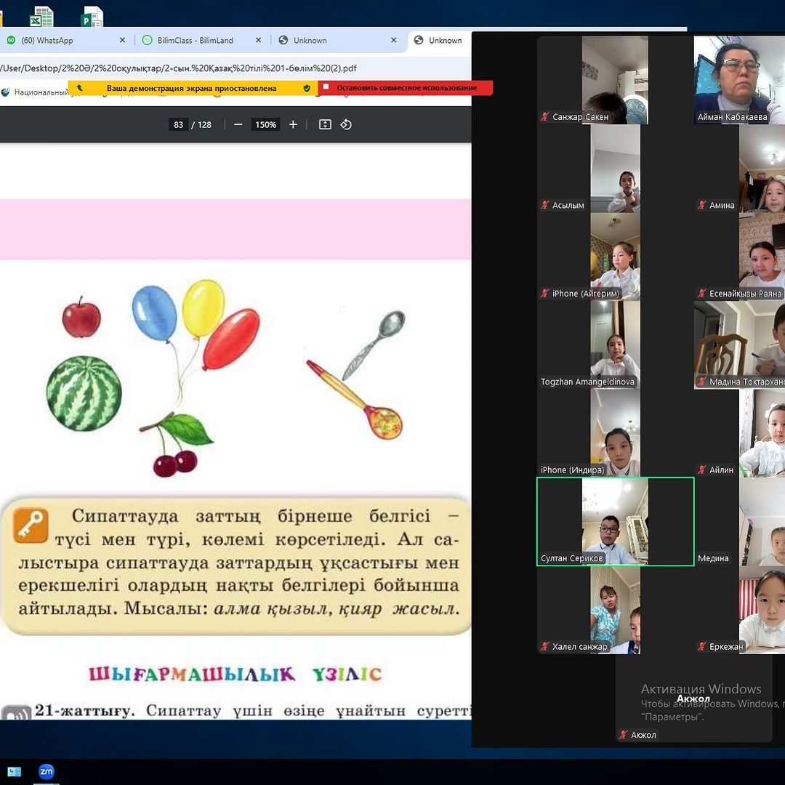This screenshot has height=785, width=785.
Task: Open the Project file icon on desktop
Action: click(92, 16)
